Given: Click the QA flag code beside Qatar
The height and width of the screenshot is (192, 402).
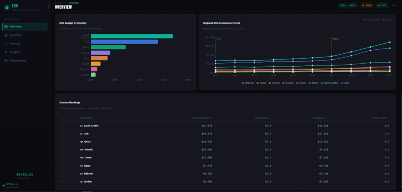Looking at the screenshot, I should pyautogui.click(x=81, y=142).
